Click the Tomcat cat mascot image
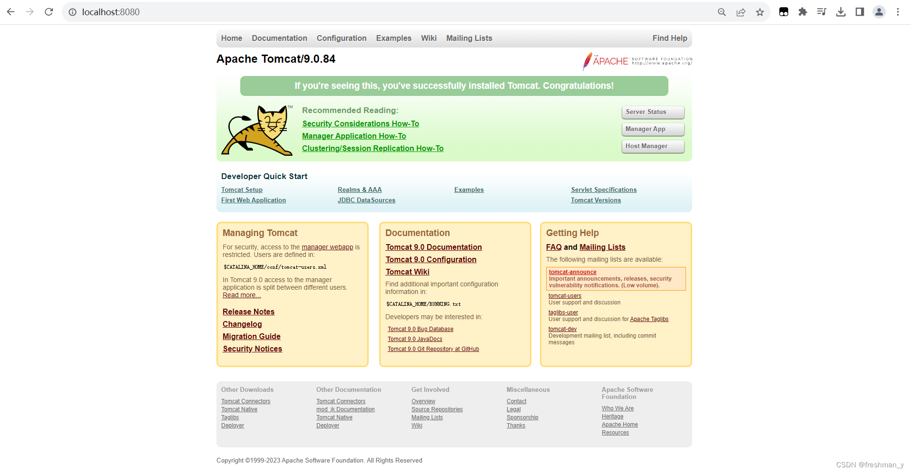 pyautogui.click(x=257, y=130)
